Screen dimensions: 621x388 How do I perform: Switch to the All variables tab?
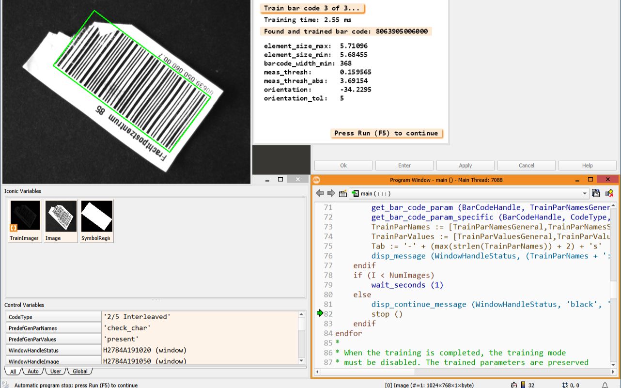pyautogui.click(x=13, y=372)
